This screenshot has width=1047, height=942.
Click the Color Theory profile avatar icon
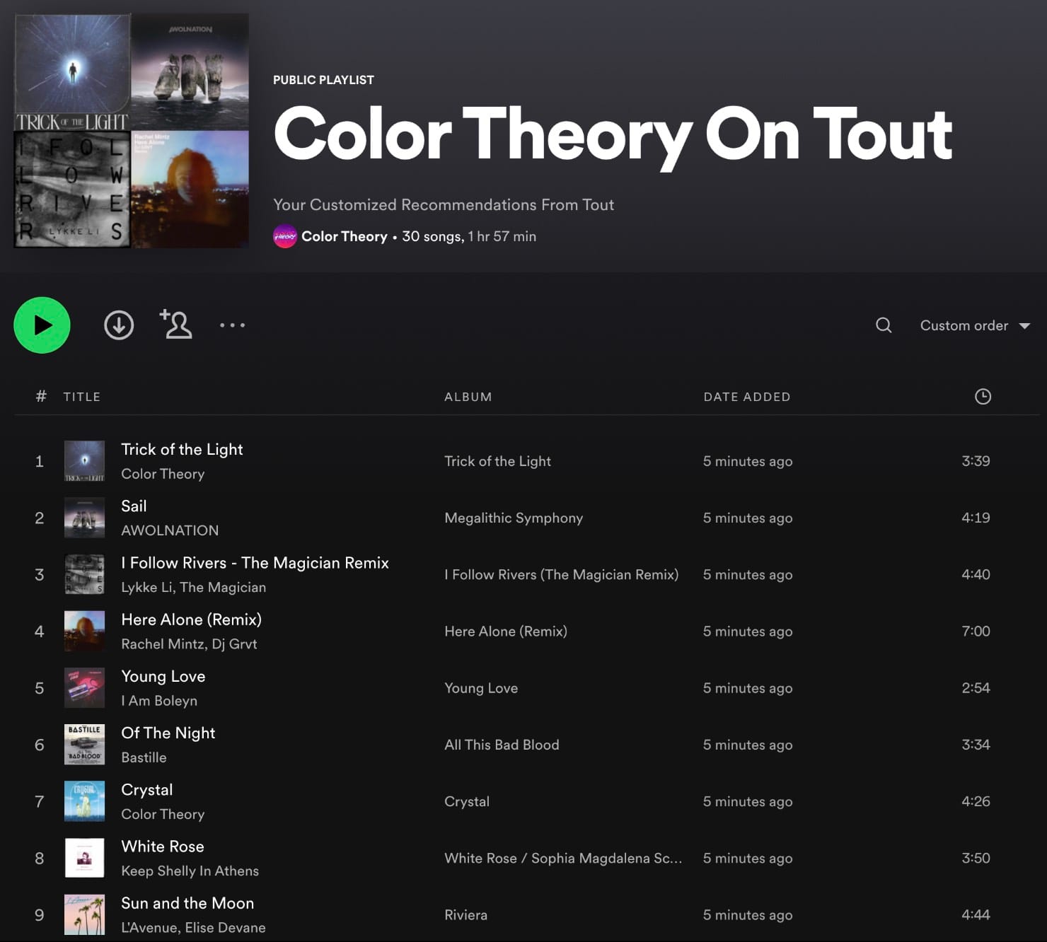[x=284, y=236]
